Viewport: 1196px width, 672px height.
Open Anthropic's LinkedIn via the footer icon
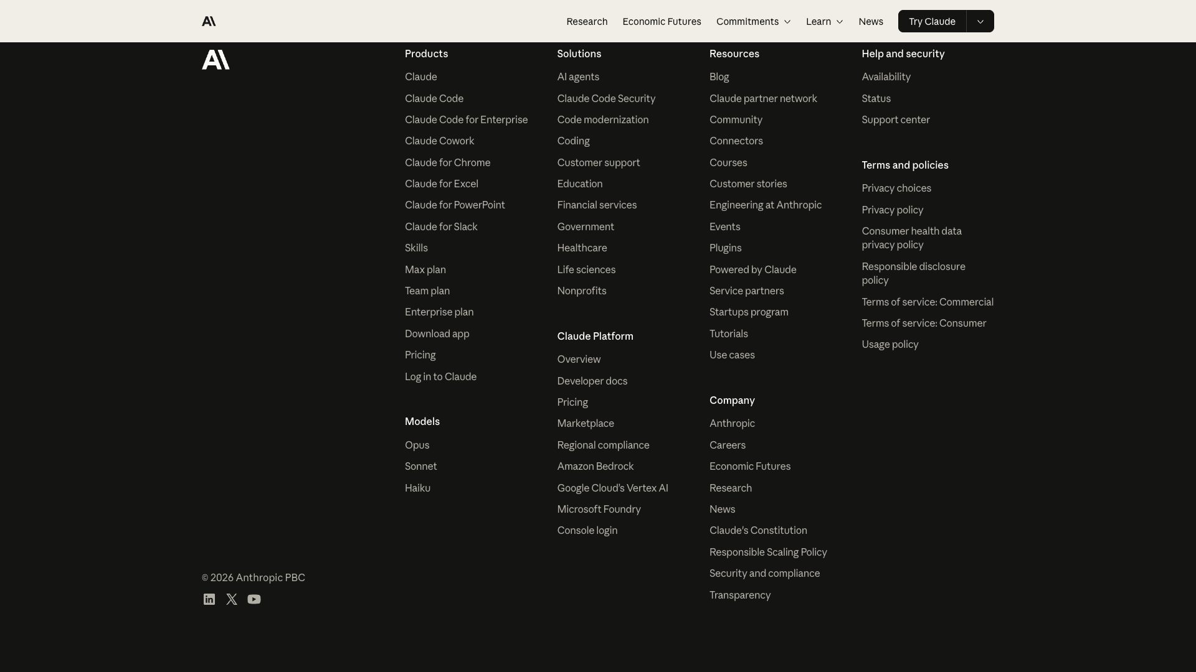pos(209,599)
